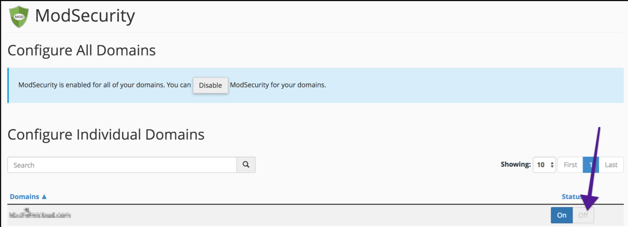The image size is (628, 227).
Task: Click the ModSecurity shield logo icon
Action: point(19,17)
